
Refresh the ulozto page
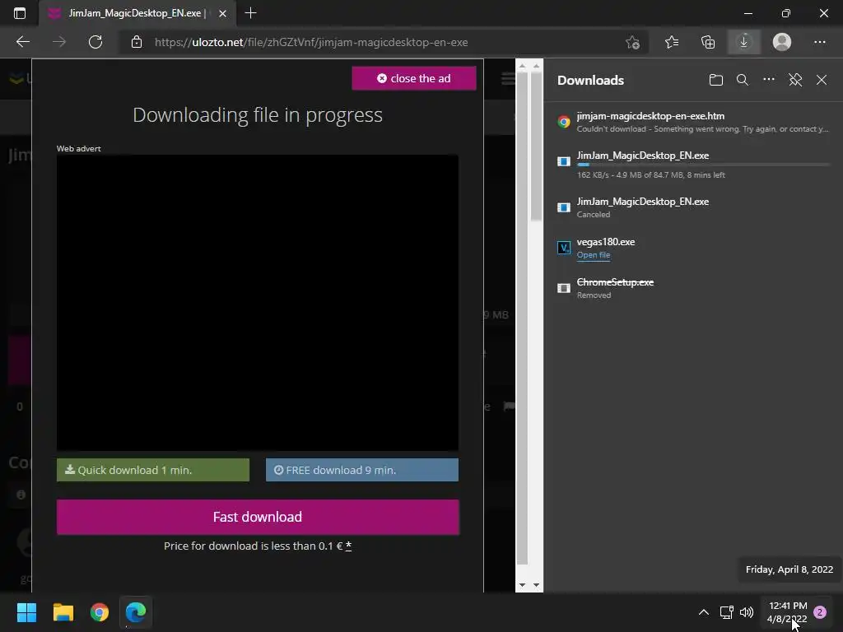point(95,42)
